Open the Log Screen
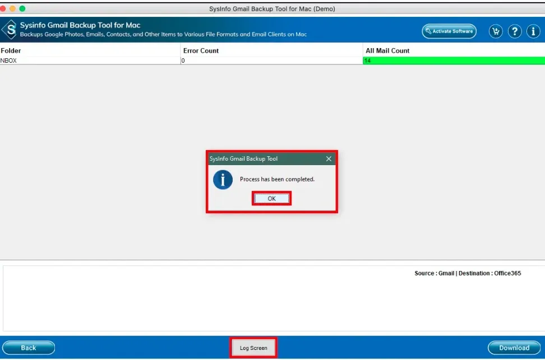The image size is (545, 360). pyautogui.click(x=253, y=348)
